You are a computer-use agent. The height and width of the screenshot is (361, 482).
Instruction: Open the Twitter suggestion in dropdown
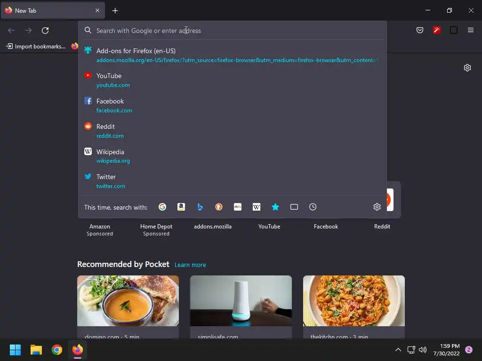click(x=233, y=181)
